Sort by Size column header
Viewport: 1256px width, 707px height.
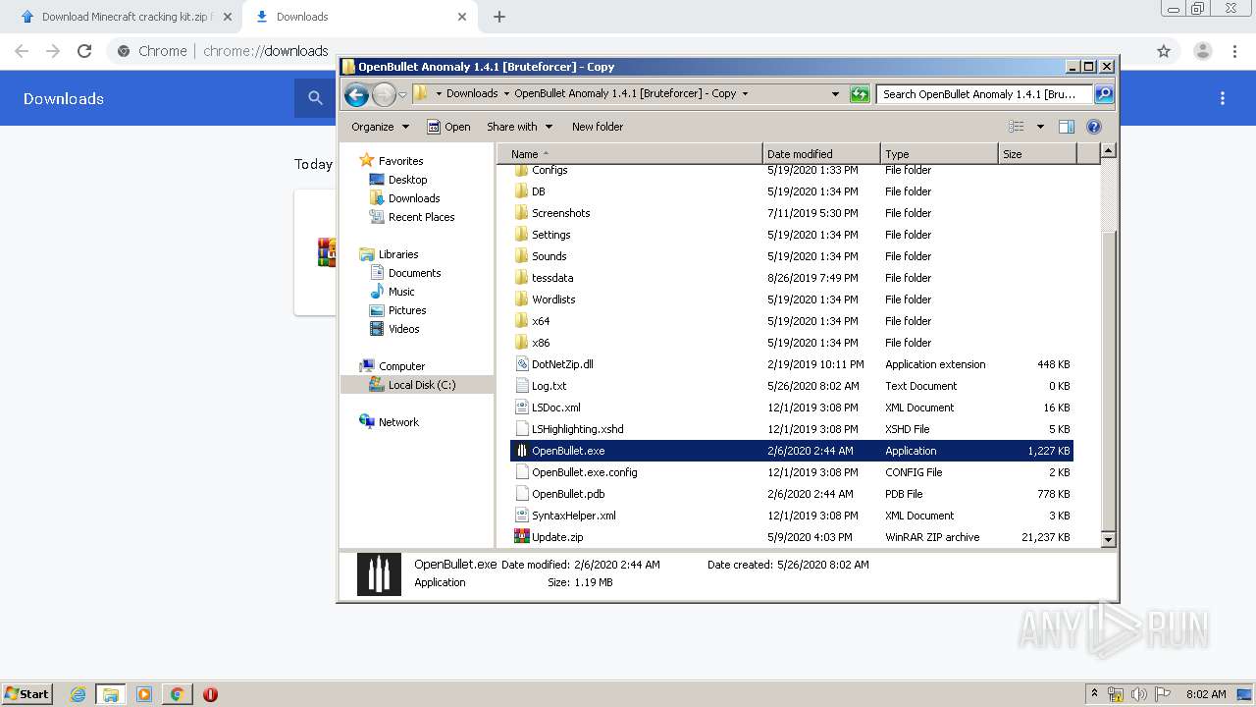pos(1037,154)
